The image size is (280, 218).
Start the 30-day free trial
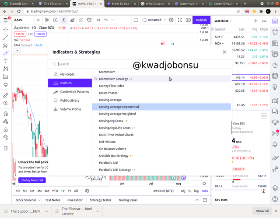(32, 180)
